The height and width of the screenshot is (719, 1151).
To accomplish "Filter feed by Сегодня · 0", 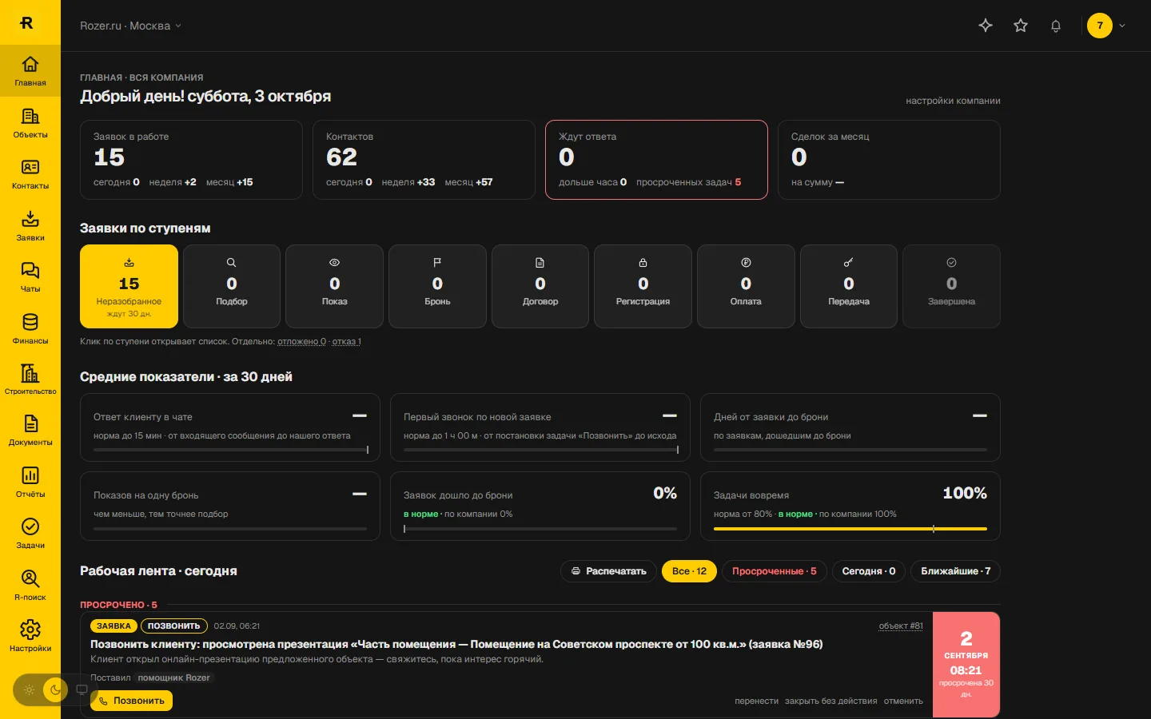I will click(869, 571).
